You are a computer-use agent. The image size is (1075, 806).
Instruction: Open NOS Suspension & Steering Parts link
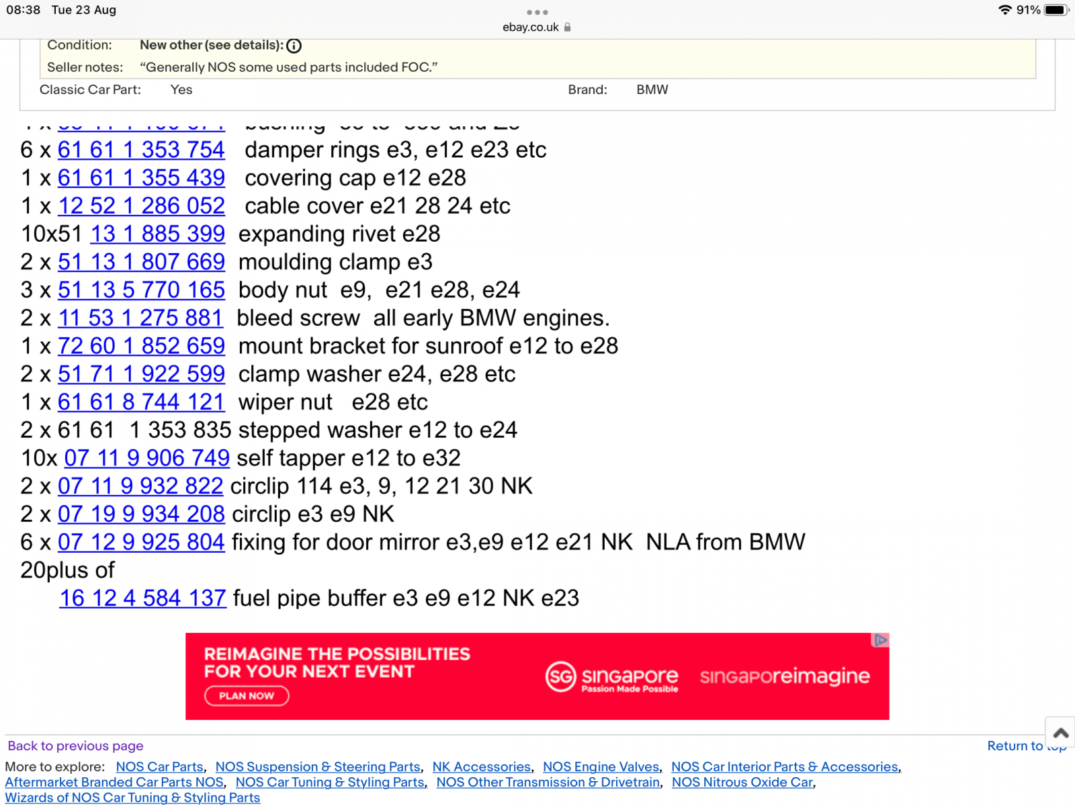click(317, 766)
